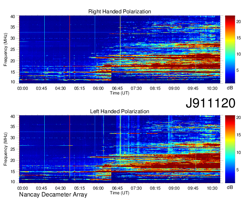
Task: Click the 03:00 tick on the upper time axis
Action: point(22,88)
